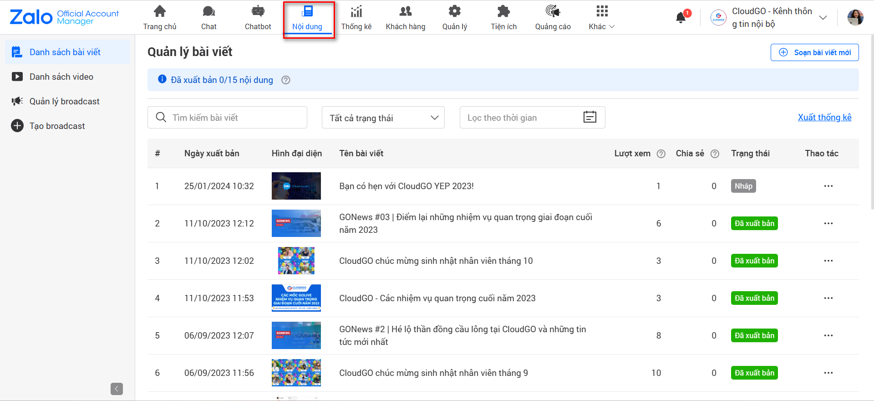Screen dimensions: 874x401
Task: Click the date 06/09/2023 11:56
Action: click(x=219, y=373)
